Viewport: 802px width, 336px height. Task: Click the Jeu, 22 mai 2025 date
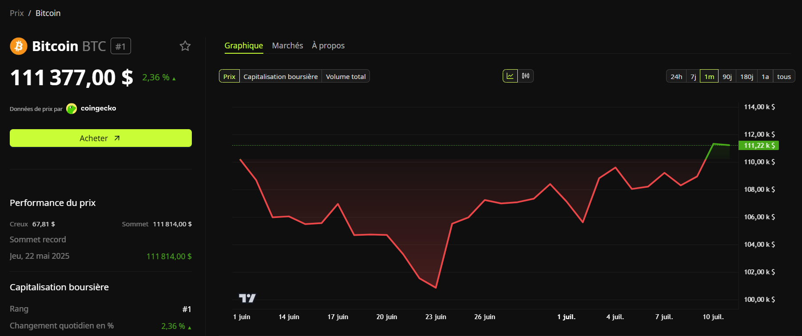(x=40, y=256)
